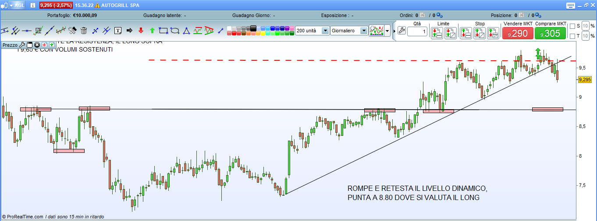Click Comprare MKT 9,305 button

(550, 33)
